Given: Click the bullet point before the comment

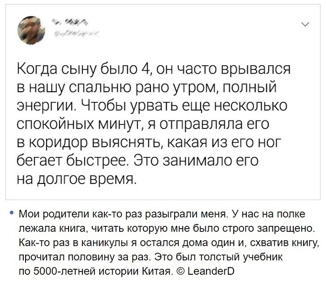Looking at the screenshot, I should pos(11,213).
